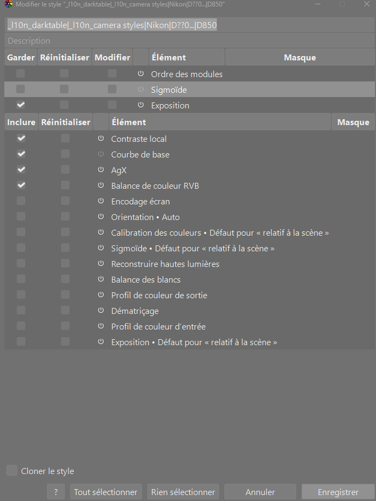Select the Encodage écran row

tap(189, 201)
